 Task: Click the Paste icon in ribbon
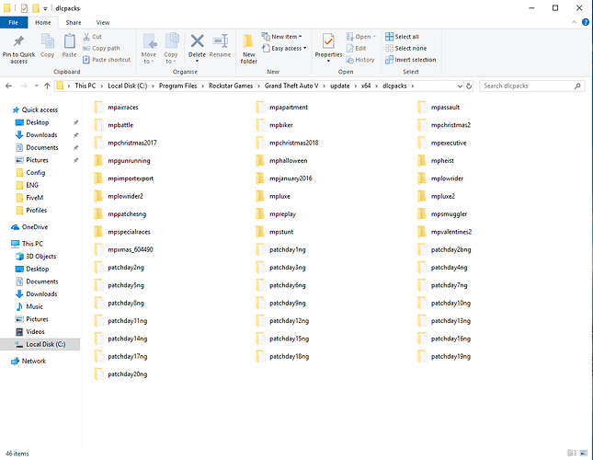(x=69, y=40)
